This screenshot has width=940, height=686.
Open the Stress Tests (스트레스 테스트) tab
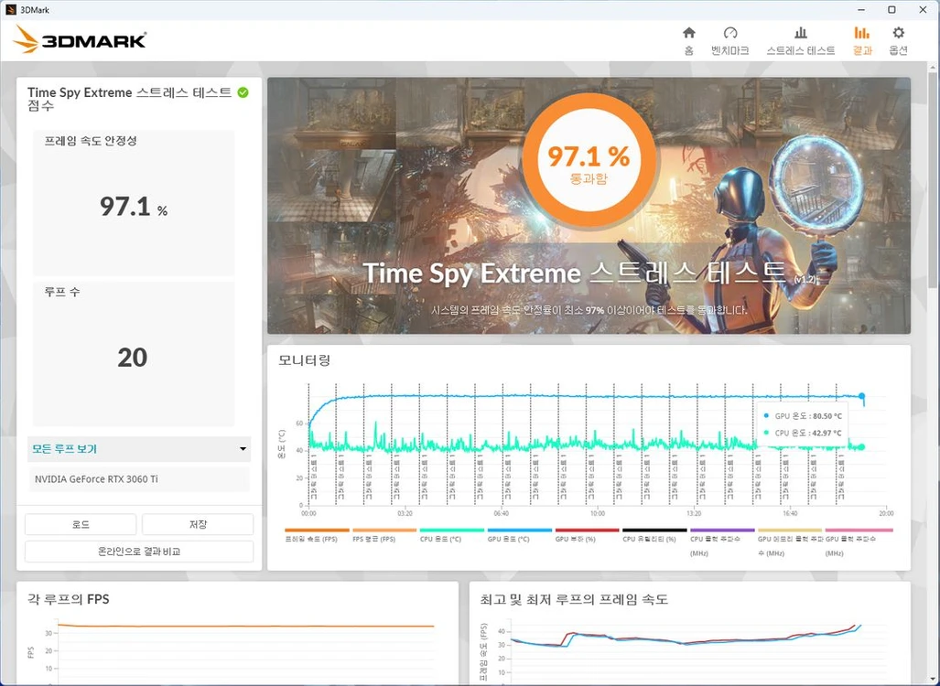click(x=800, y=41)
